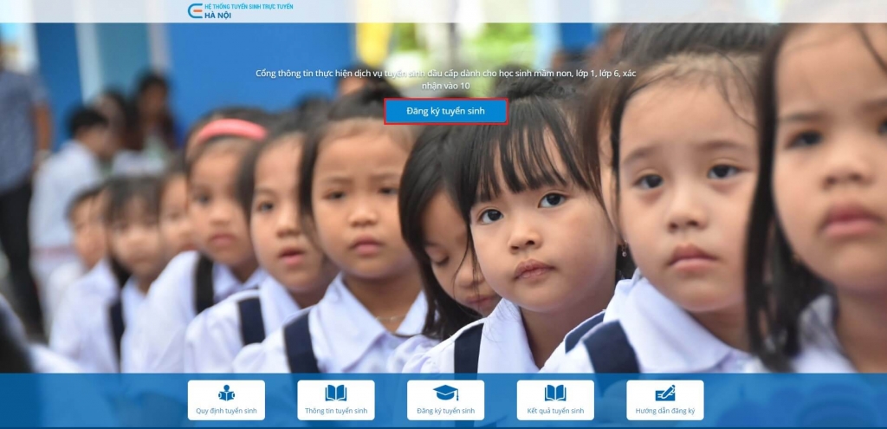Click the open book icon above Kết quả tuyển sinh
The height and width of the screenshot is (429, 887).
[x=555, y=393]
